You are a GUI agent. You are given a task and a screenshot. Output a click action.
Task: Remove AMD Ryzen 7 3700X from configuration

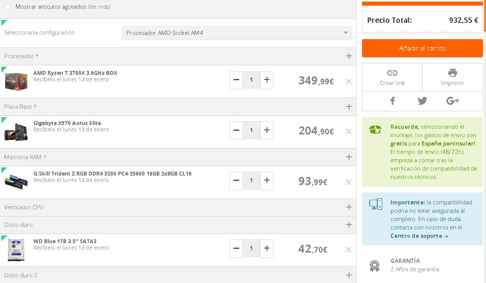point(348,81)
